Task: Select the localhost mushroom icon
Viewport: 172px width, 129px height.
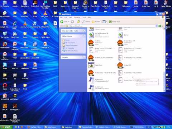Action: click(91, 43)
